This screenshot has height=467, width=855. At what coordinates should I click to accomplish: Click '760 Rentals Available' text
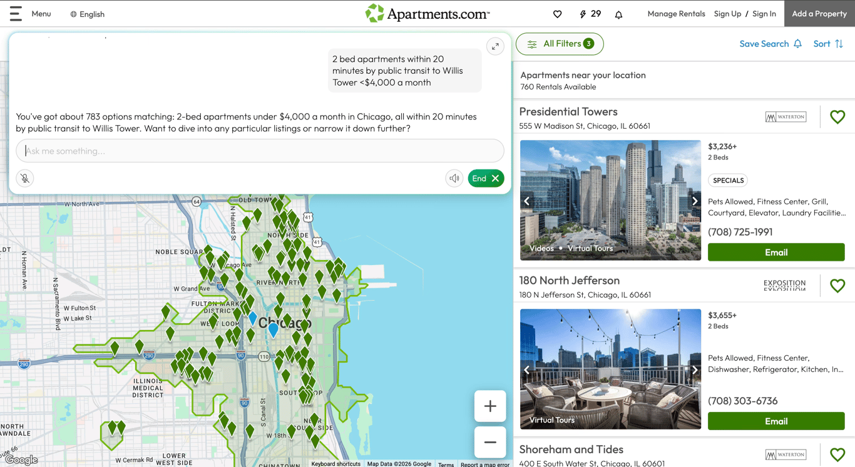[558, 87]
